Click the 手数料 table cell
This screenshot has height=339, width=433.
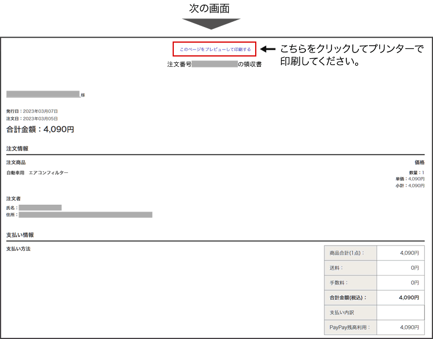point(350,282)
